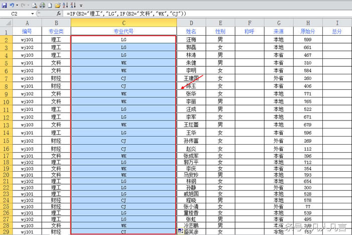
Task: Expand the Name Box dropdown arrow
Action: pyautogui.click(x=33, y=14)
